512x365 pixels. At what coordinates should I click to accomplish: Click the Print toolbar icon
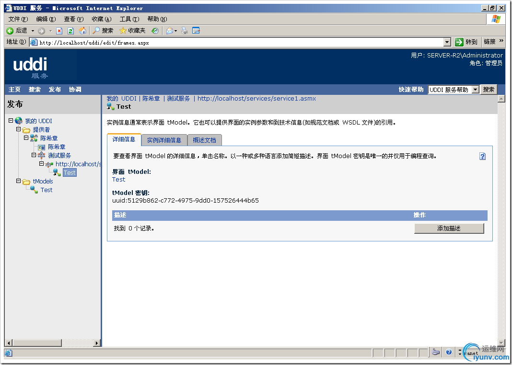tap(185, 31)
